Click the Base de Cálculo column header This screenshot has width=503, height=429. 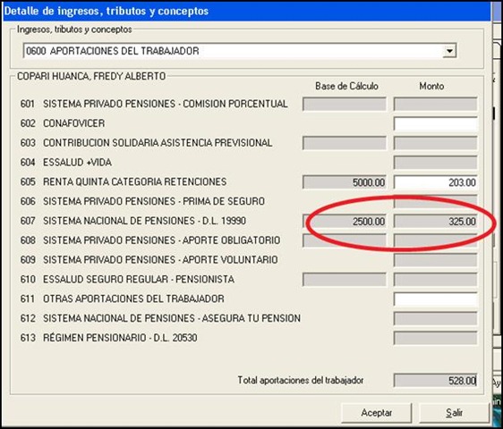pos(346,86)
